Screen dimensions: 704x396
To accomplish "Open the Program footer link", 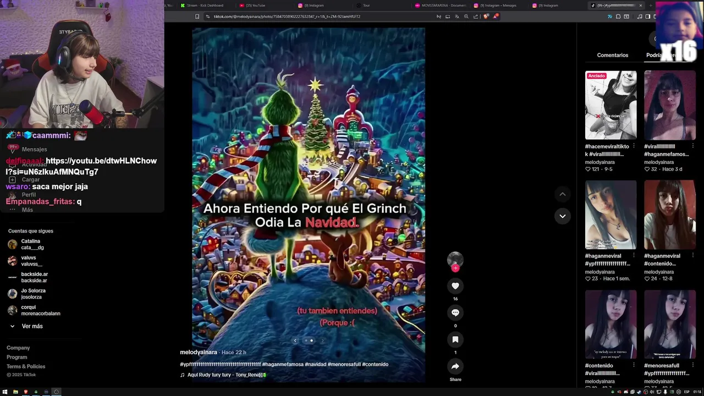I will coord(16,357).
